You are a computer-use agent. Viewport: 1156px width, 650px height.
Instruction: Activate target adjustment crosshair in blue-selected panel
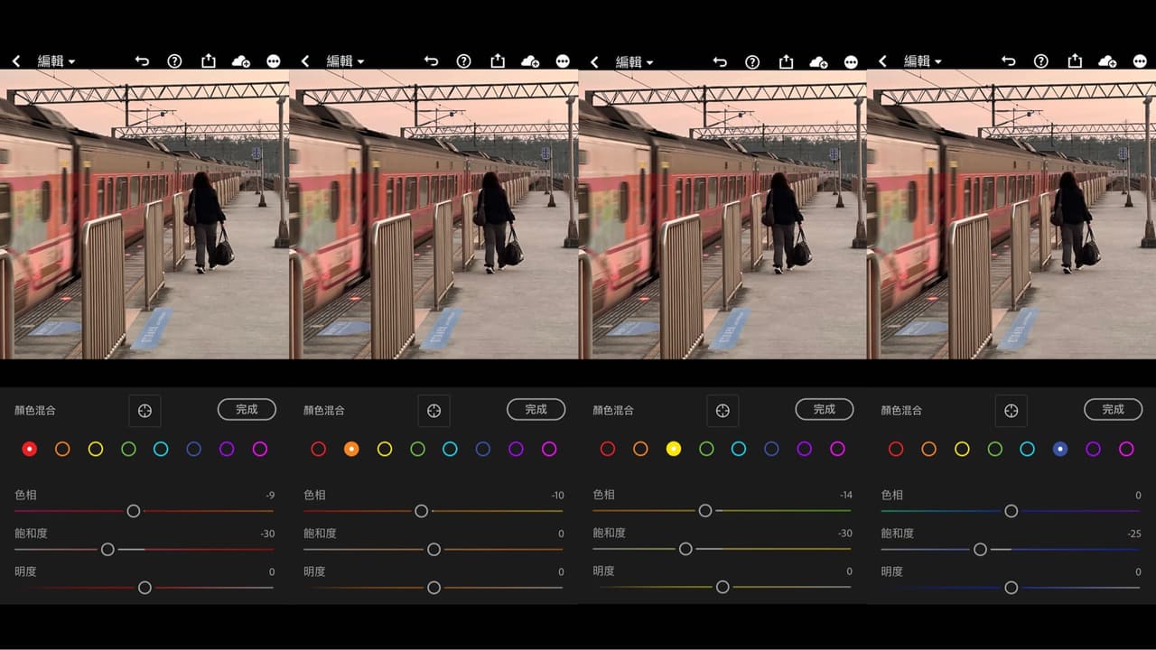(1011, 411)
